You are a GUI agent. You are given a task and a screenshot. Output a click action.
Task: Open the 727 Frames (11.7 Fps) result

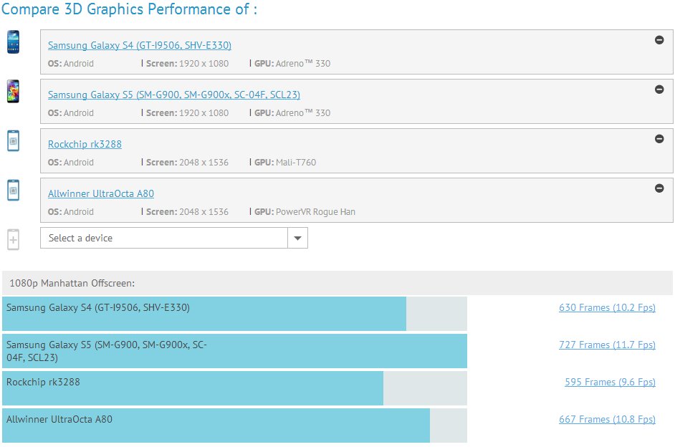coord(607,345)
